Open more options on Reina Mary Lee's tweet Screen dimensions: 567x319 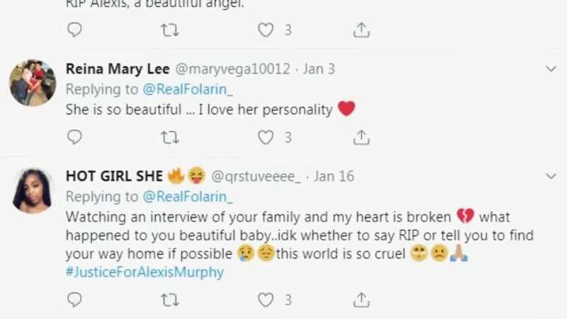(551, 69)
